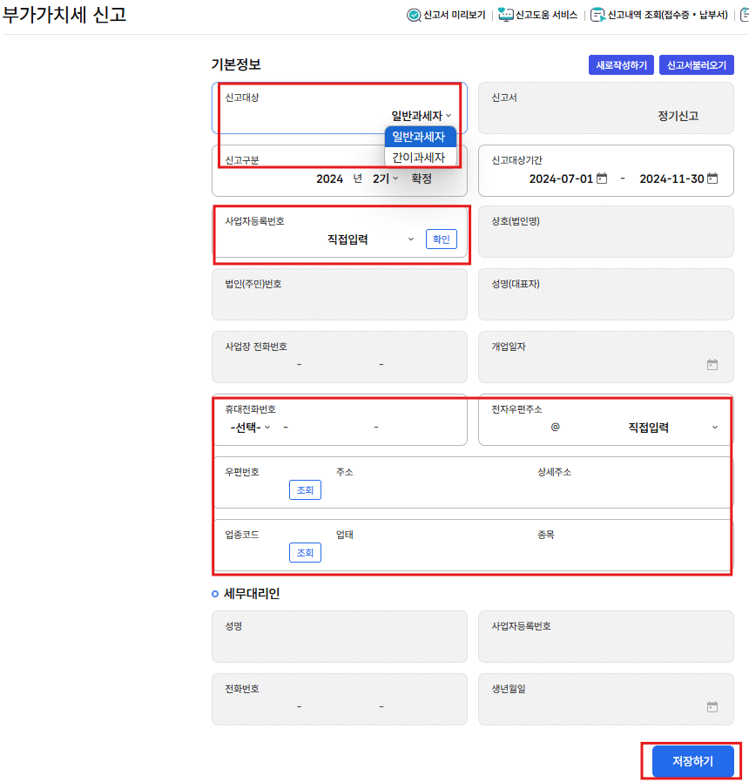Click the 신고서 미리보기 icon

pos(414,15)
